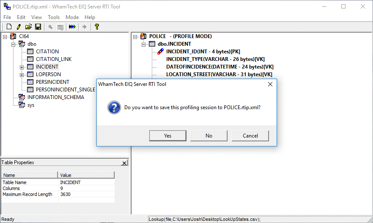Click the yellow question mark Help icon
The image size is (373, 223).
click(x=96, y=27)
